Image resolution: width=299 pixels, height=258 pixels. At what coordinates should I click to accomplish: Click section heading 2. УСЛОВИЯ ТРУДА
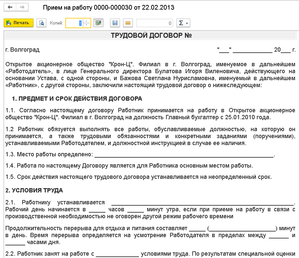pos(34,190)
